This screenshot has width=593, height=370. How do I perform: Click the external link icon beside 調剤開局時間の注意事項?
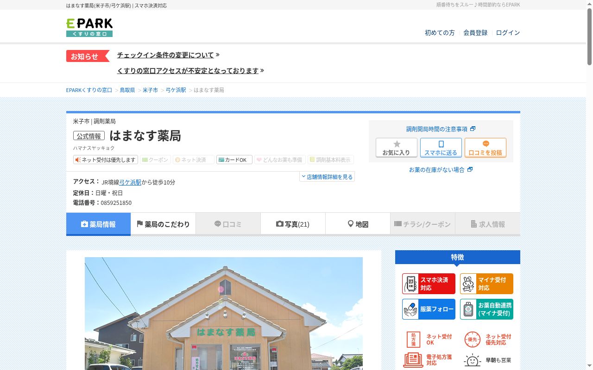(473, 129)
